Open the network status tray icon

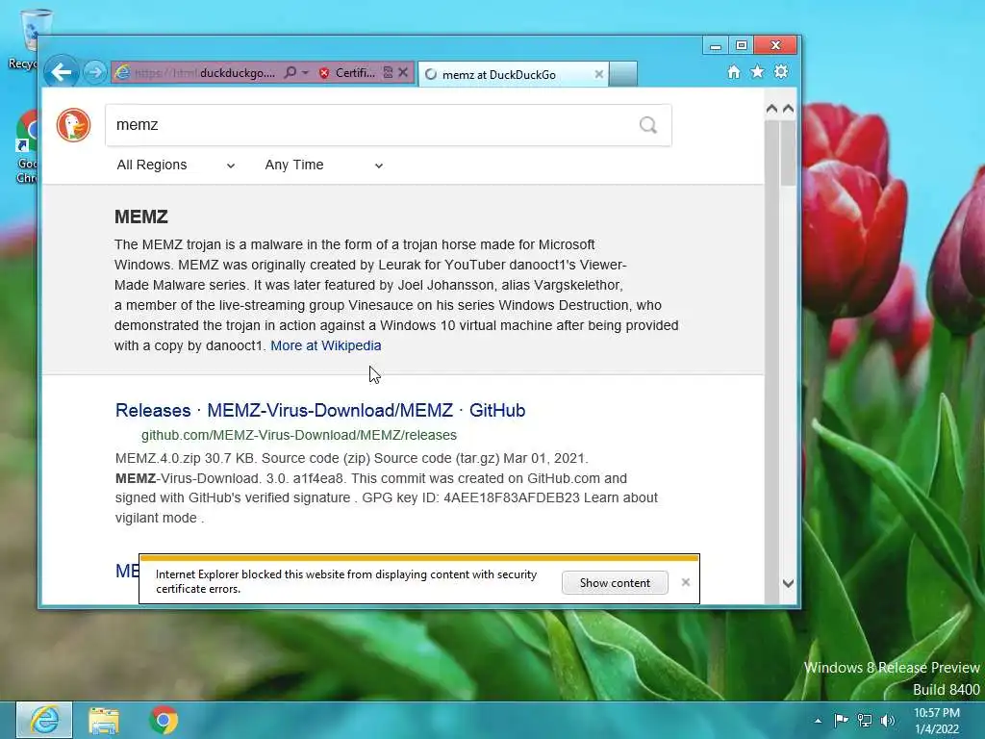[865, 720]
